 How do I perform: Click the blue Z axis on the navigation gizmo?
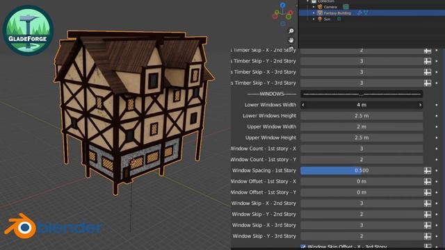[x=283, y=5]
